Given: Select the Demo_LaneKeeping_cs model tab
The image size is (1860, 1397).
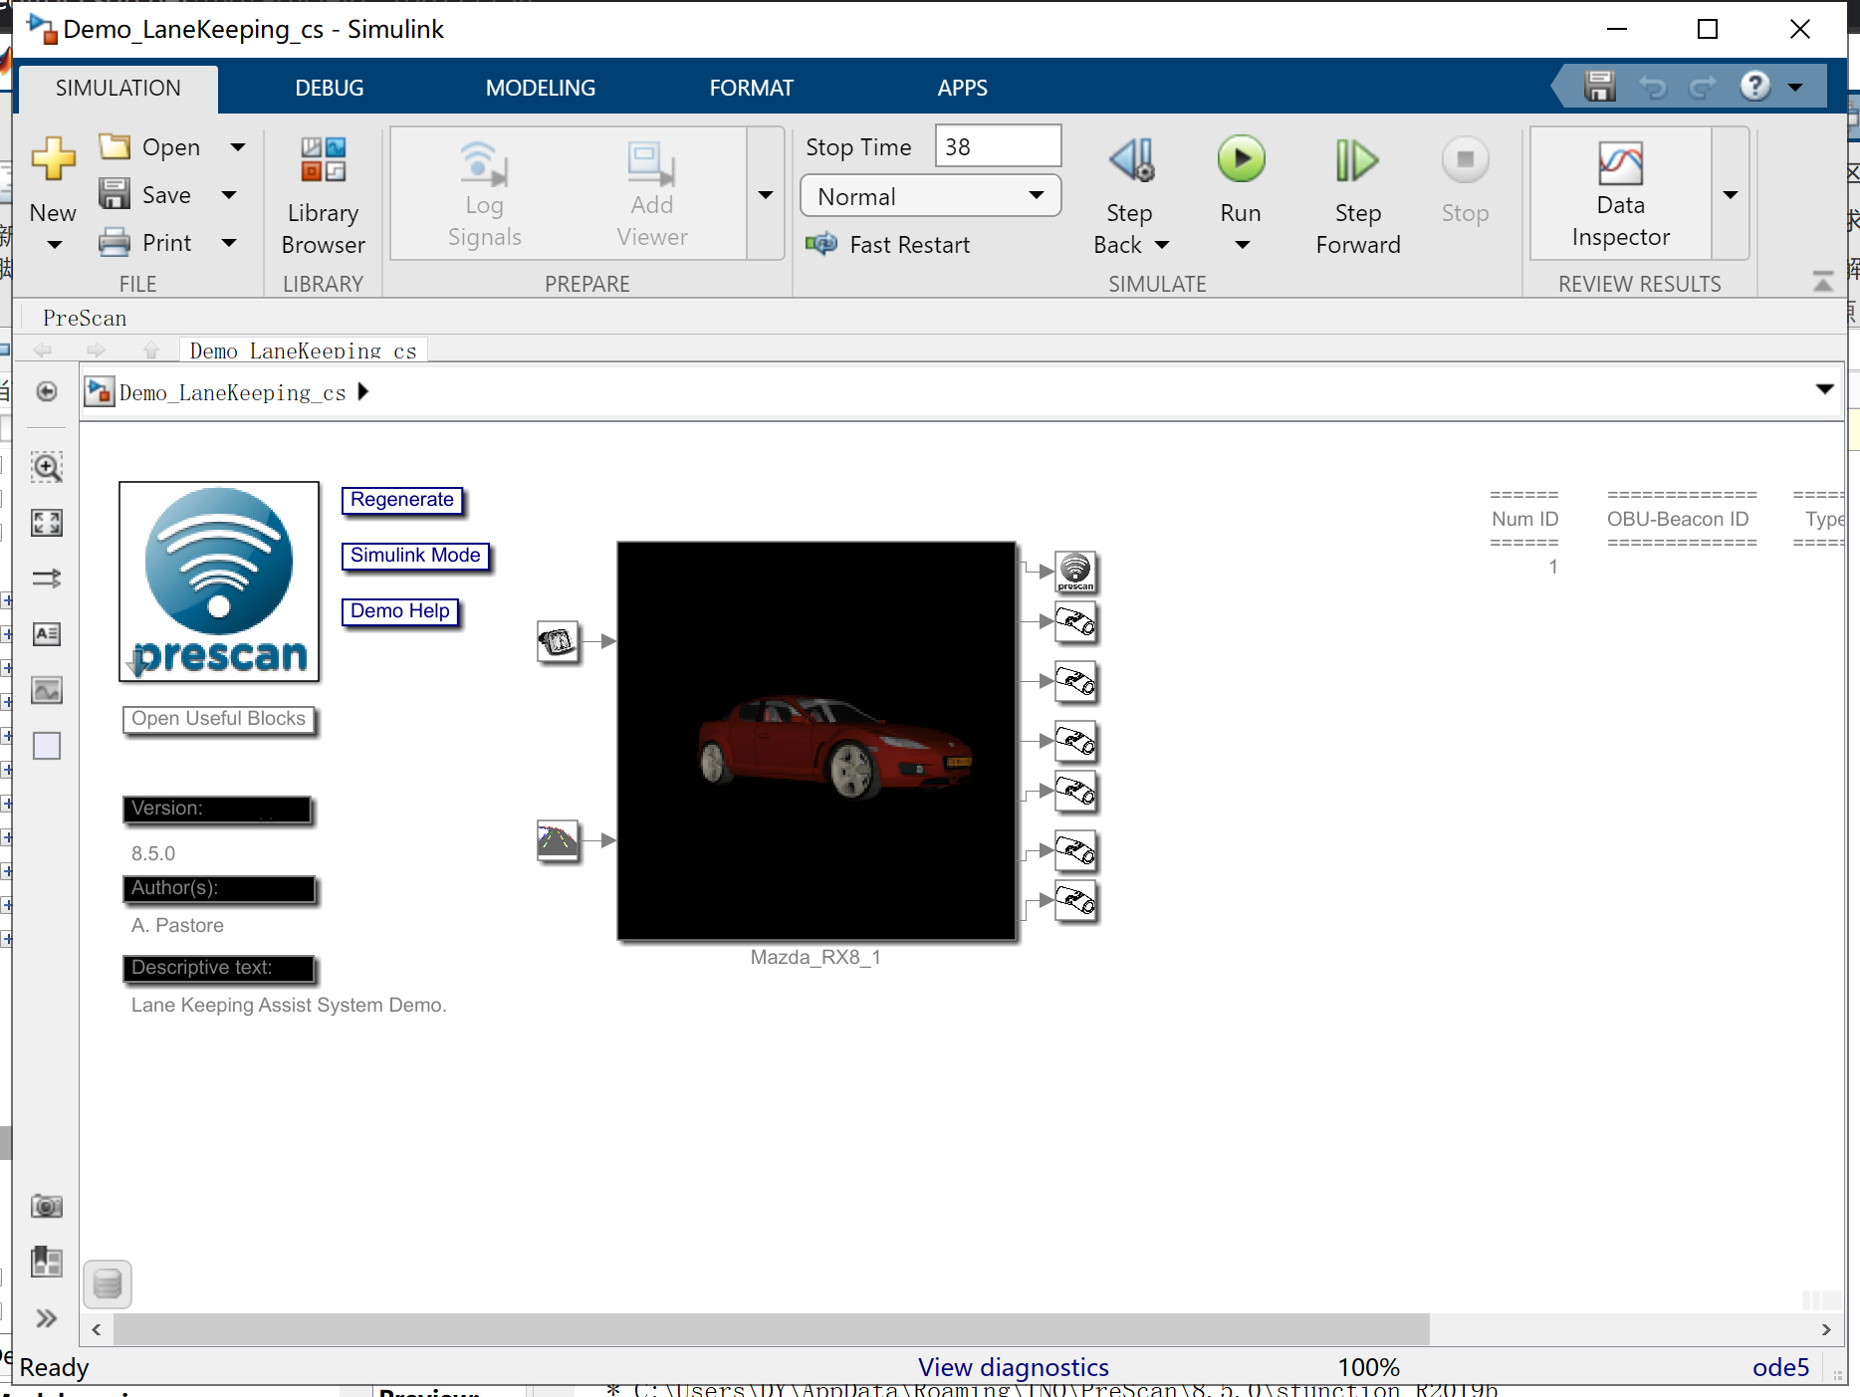Looking at the screenshot, I should click(x=303, y=350).
